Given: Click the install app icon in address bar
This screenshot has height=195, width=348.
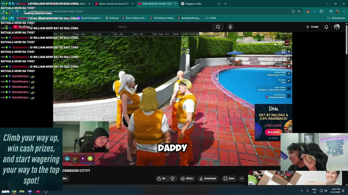Looking at the screenshot, I should pos(293,11).
